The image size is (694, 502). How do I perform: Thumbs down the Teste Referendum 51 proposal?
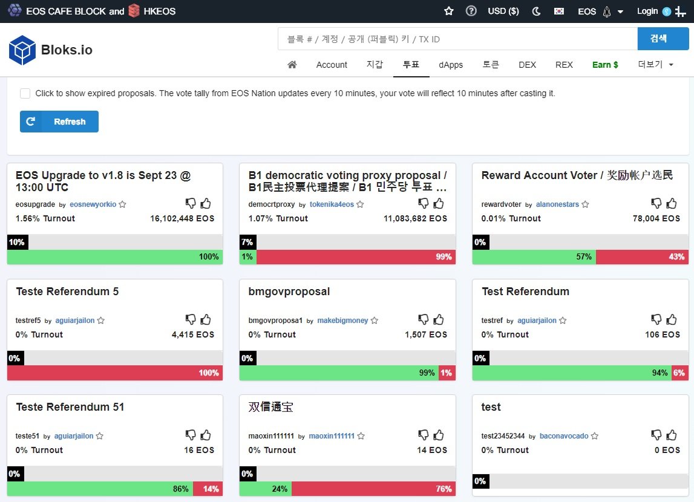coord(191,435)
